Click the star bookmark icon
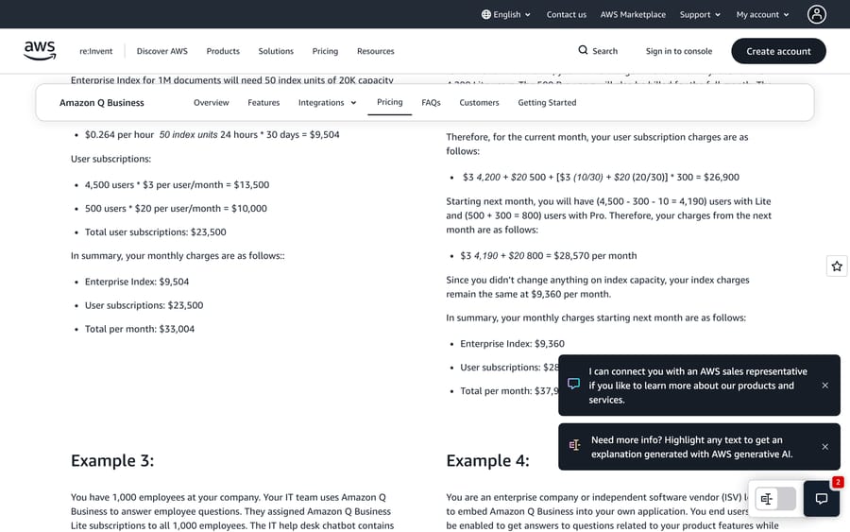Viewport: 850px width, 532px height. pos(837,266)
